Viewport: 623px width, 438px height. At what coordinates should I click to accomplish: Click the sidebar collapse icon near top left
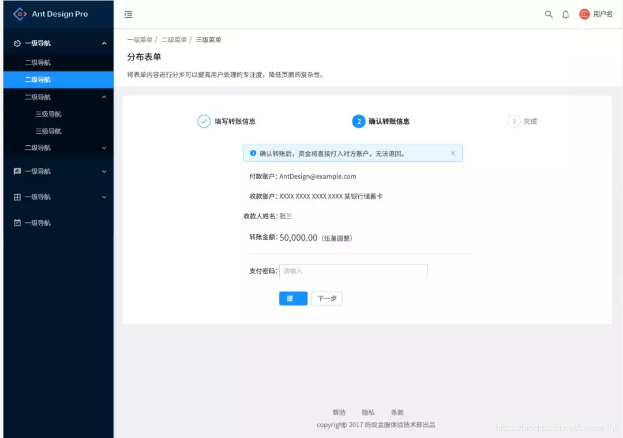[x=128, y=14]
